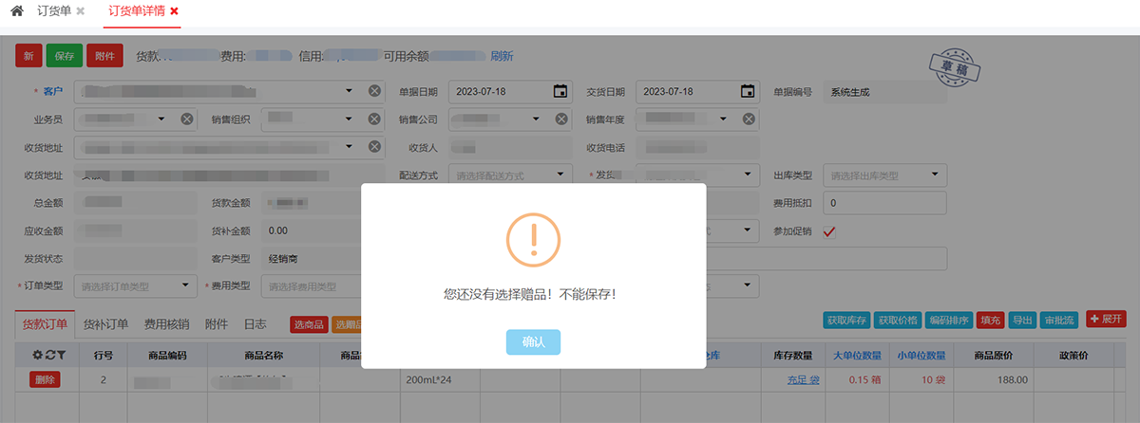Switch to the 费用核销 tab
1140x423 pixels.
coord(166,324)
